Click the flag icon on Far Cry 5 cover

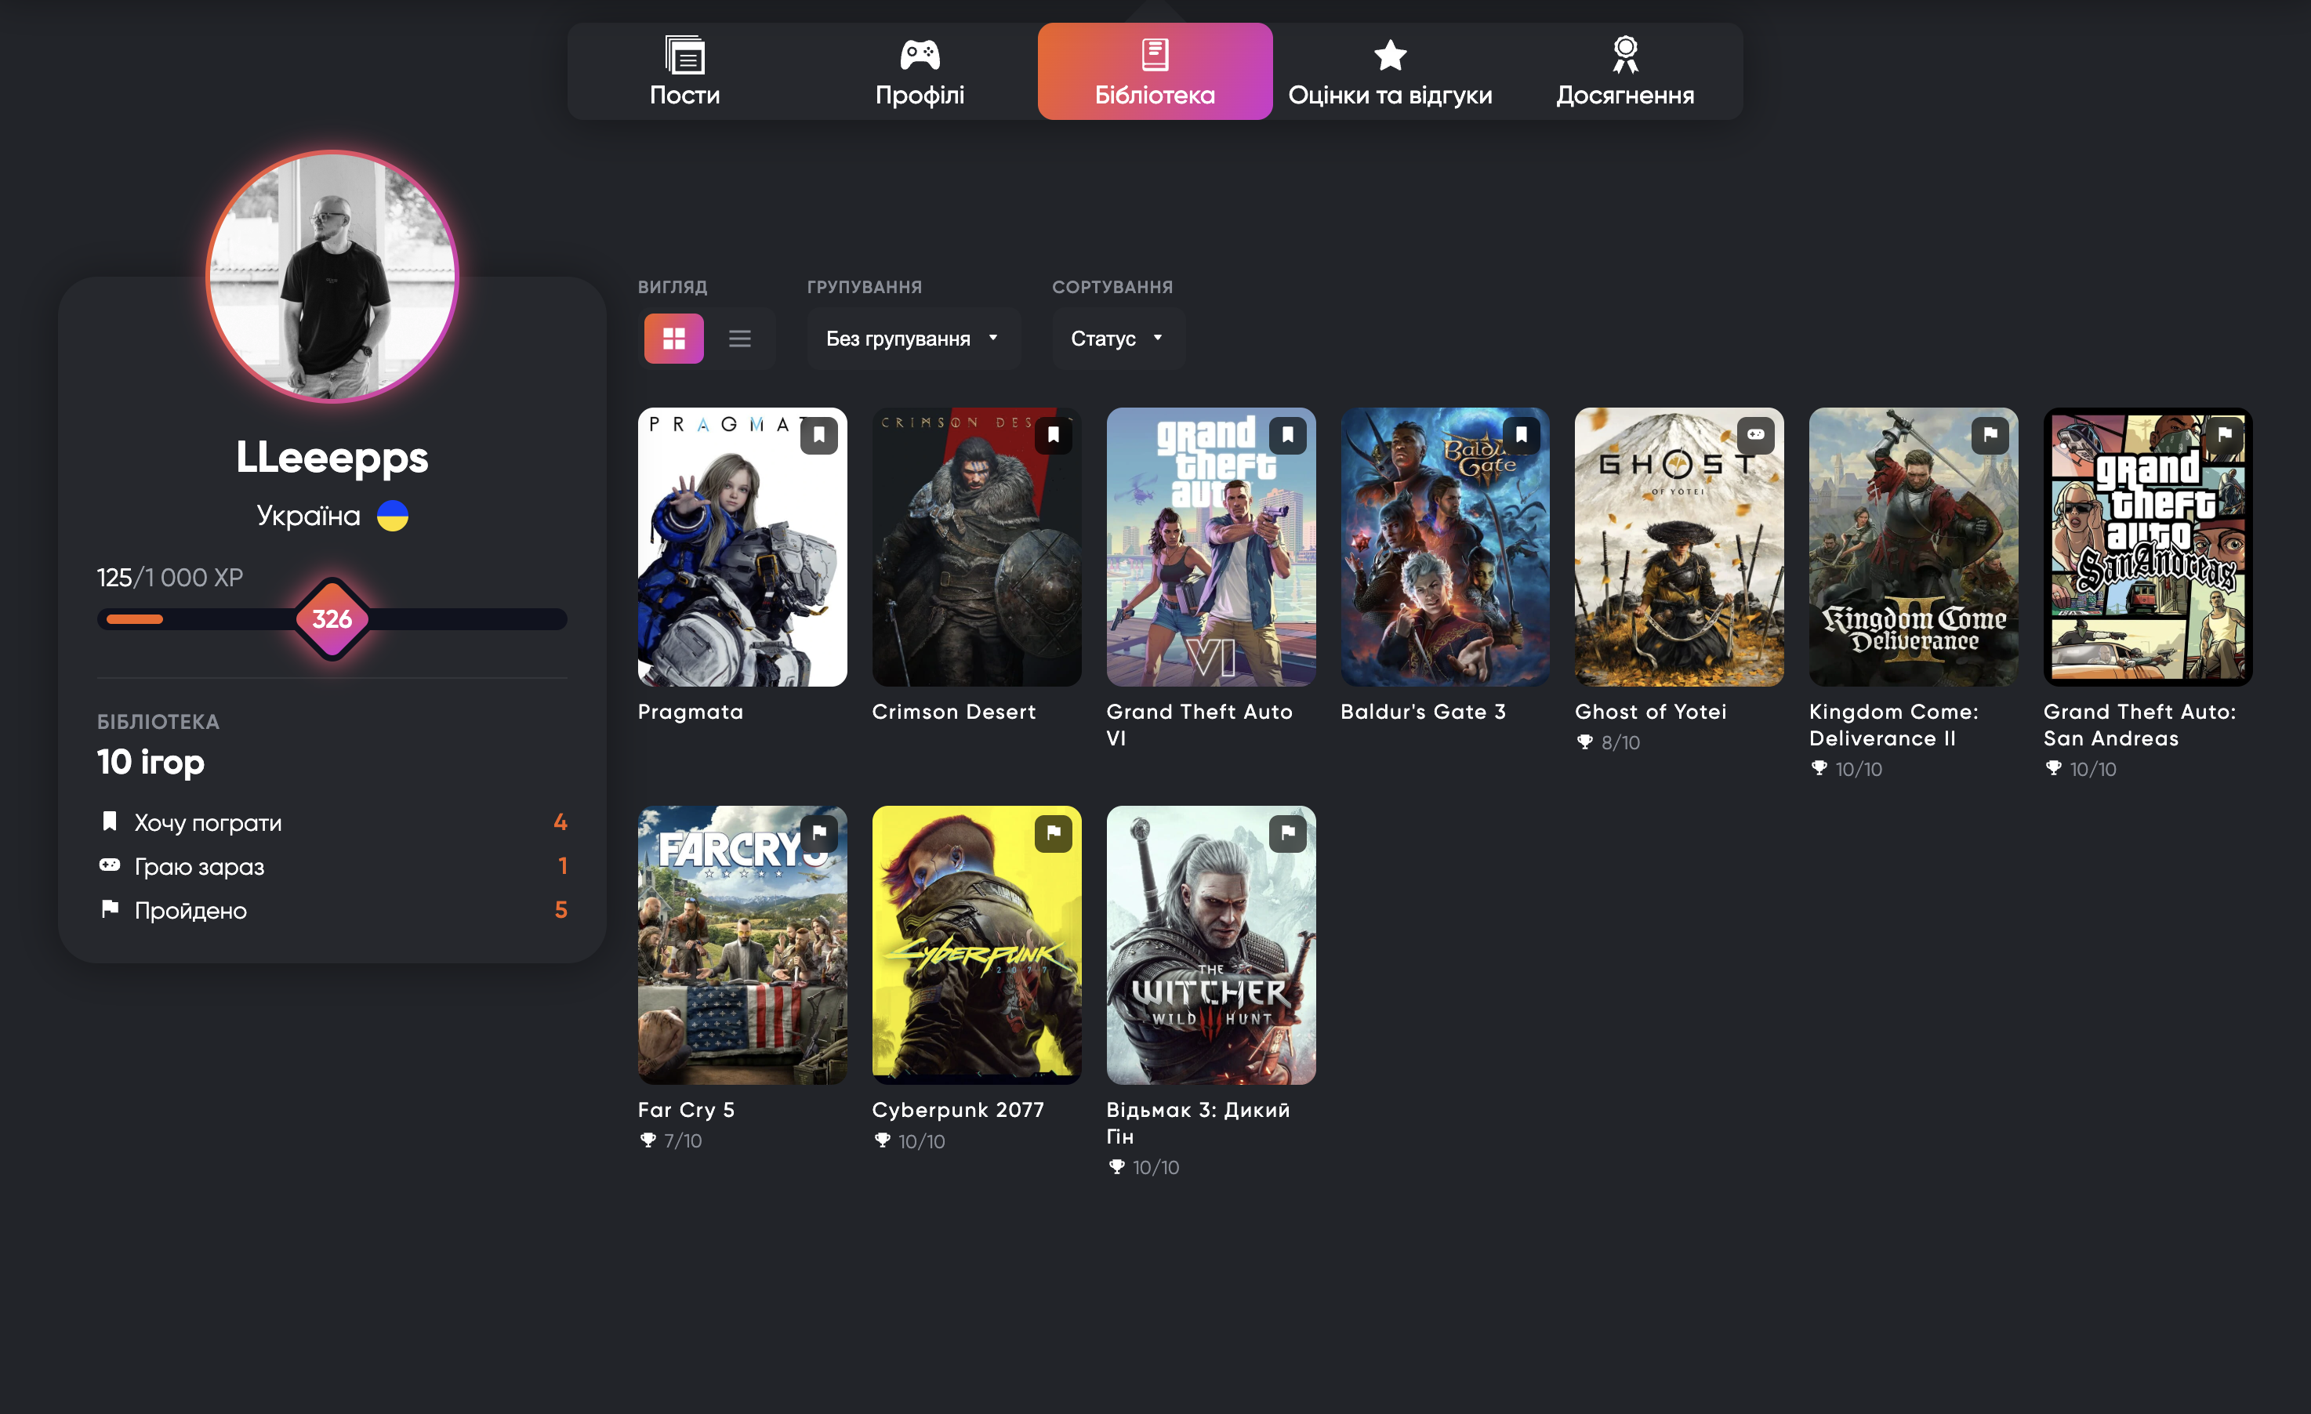pyautogui.click(x=818, y=832)
